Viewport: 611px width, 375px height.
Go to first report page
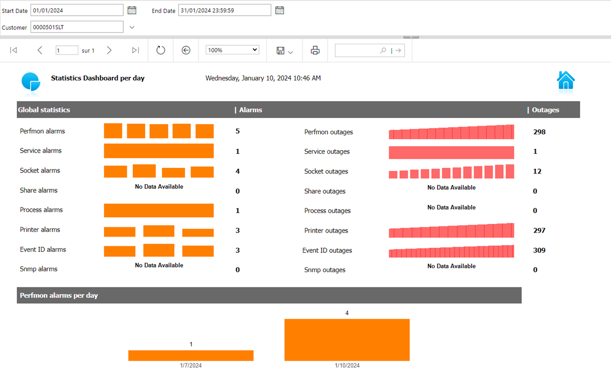[x=14, y=50]
